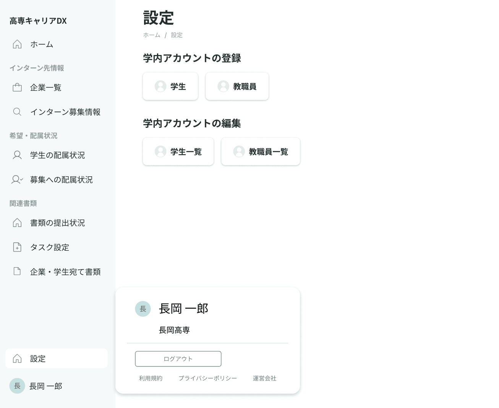This screenshot has height=408, width=499.
Task: Click ホーム in the breadcrumb trail
Action: click(x=151, y=35)
